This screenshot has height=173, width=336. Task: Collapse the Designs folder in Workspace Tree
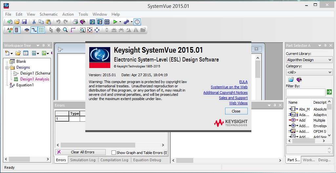[7, 67]
